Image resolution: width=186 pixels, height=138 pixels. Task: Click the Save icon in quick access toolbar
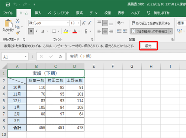coord(8,4)
